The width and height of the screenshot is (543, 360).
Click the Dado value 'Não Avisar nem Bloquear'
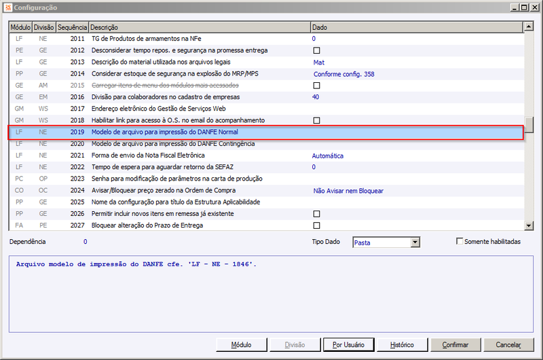point(348,191)
